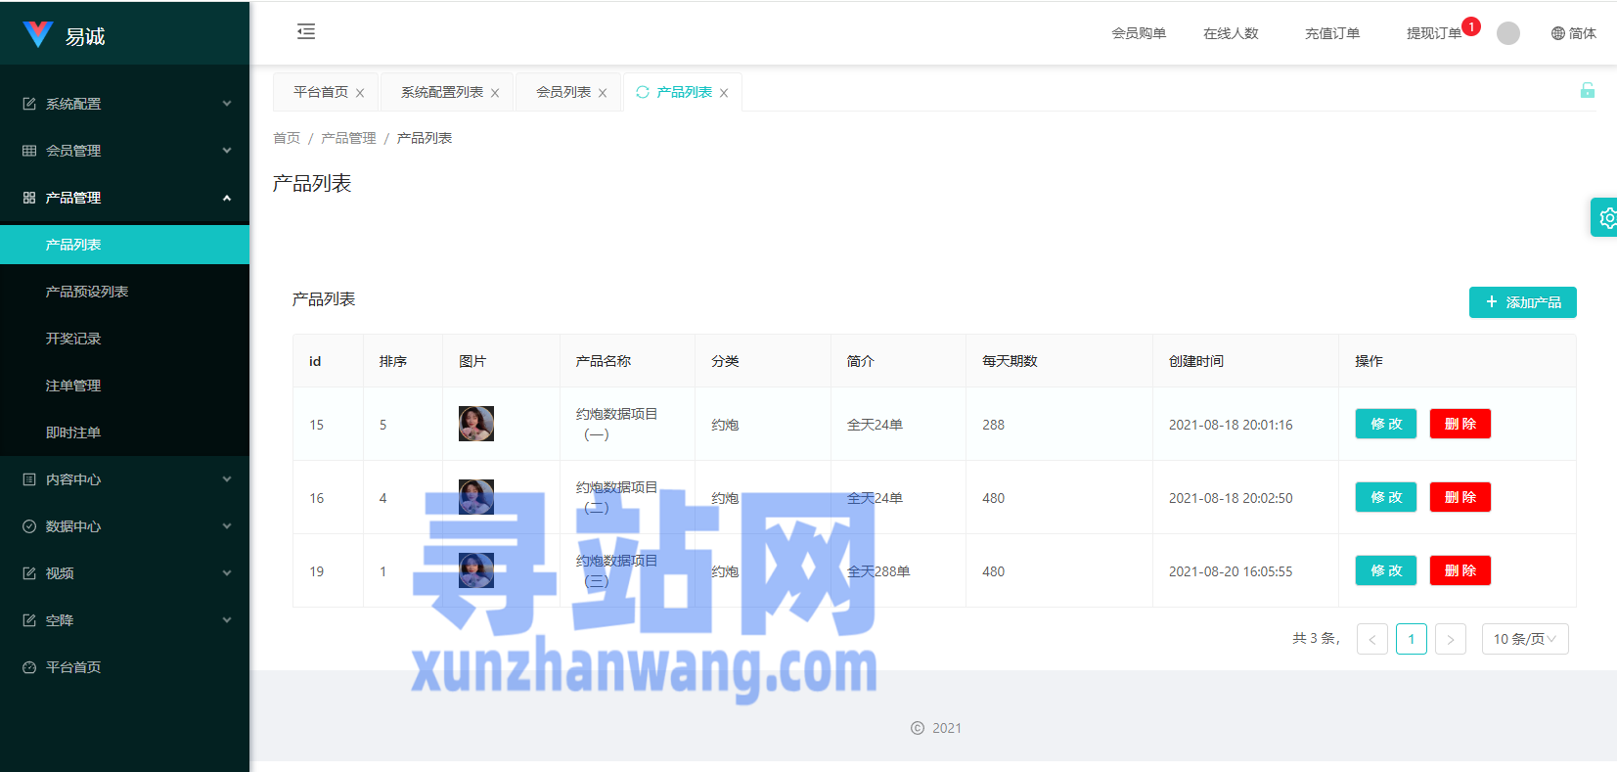The image size is (1617, 772).
Task: Click refresh icon on the 产品列表 tab
Action: [x=643, y=92]
